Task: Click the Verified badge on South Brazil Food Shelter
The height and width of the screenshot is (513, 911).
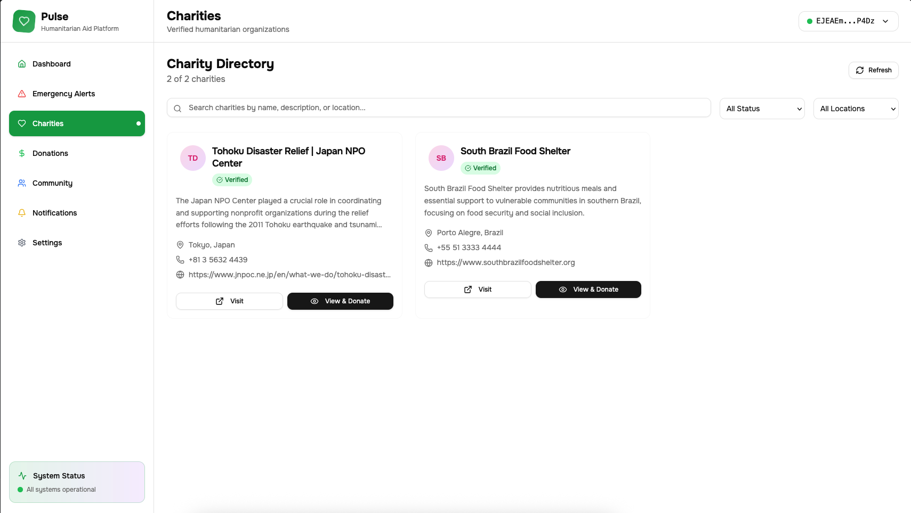Action: coord(480,168)
